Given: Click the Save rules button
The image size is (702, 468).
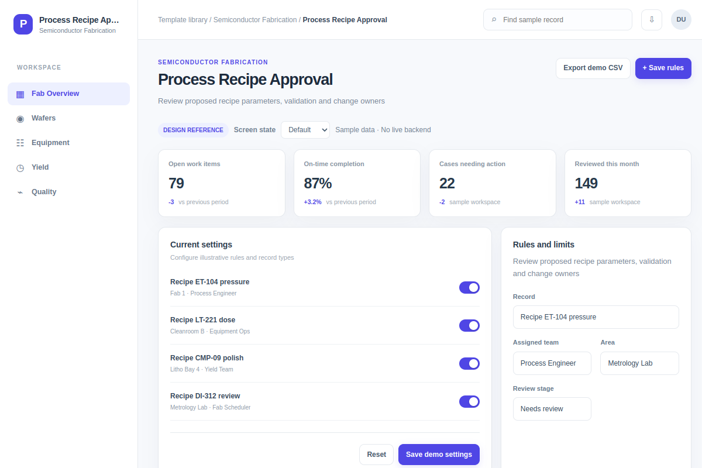Looking at the screenshot, I should pos(663,68).
